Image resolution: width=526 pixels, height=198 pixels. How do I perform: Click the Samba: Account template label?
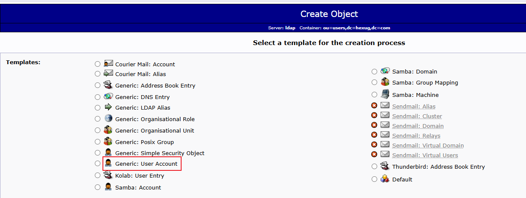(x=138, y=187)
